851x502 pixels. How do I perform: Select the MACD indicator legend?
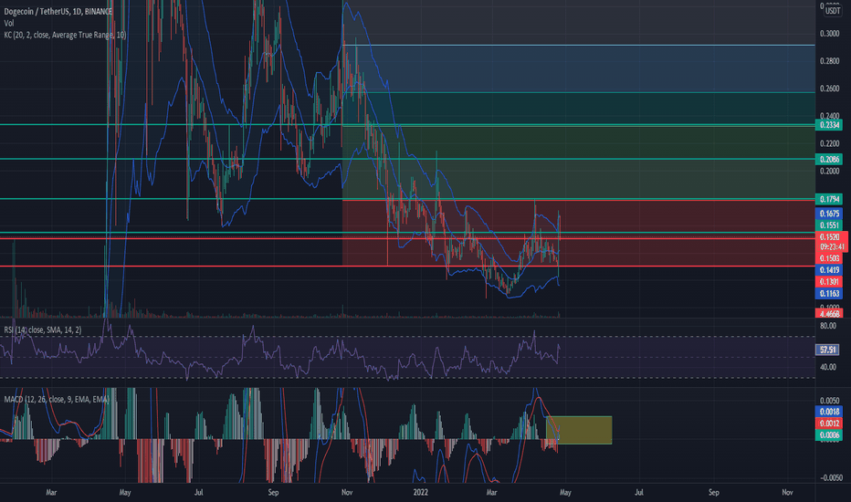coord(57,400)
